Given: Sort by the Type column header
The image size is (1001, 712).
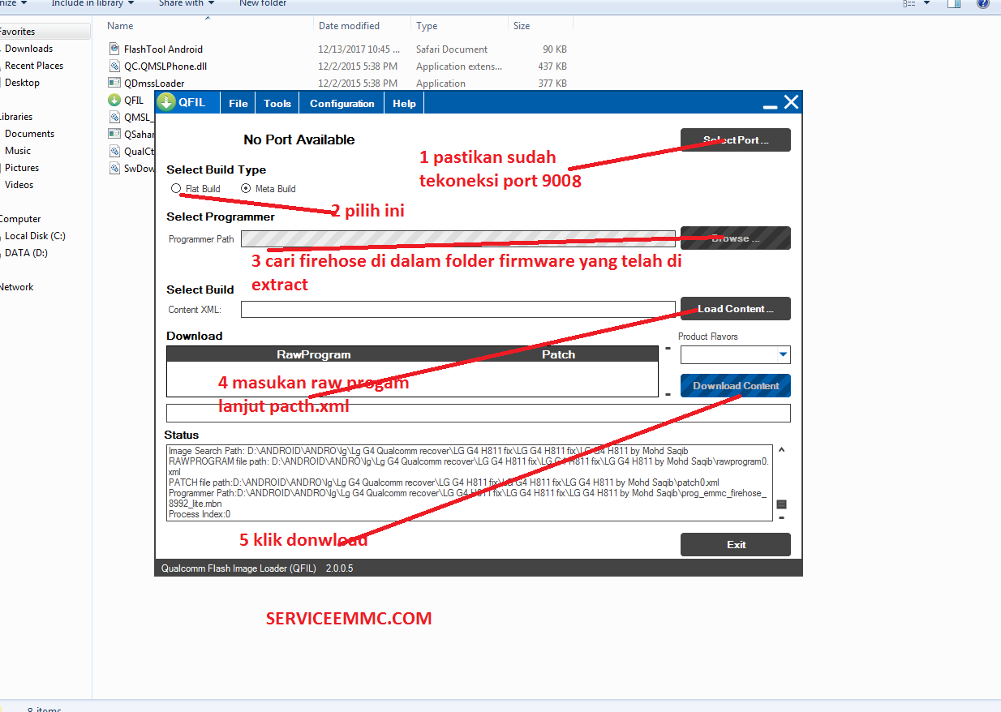Looking at the screenshot, I should pos(427,26).
